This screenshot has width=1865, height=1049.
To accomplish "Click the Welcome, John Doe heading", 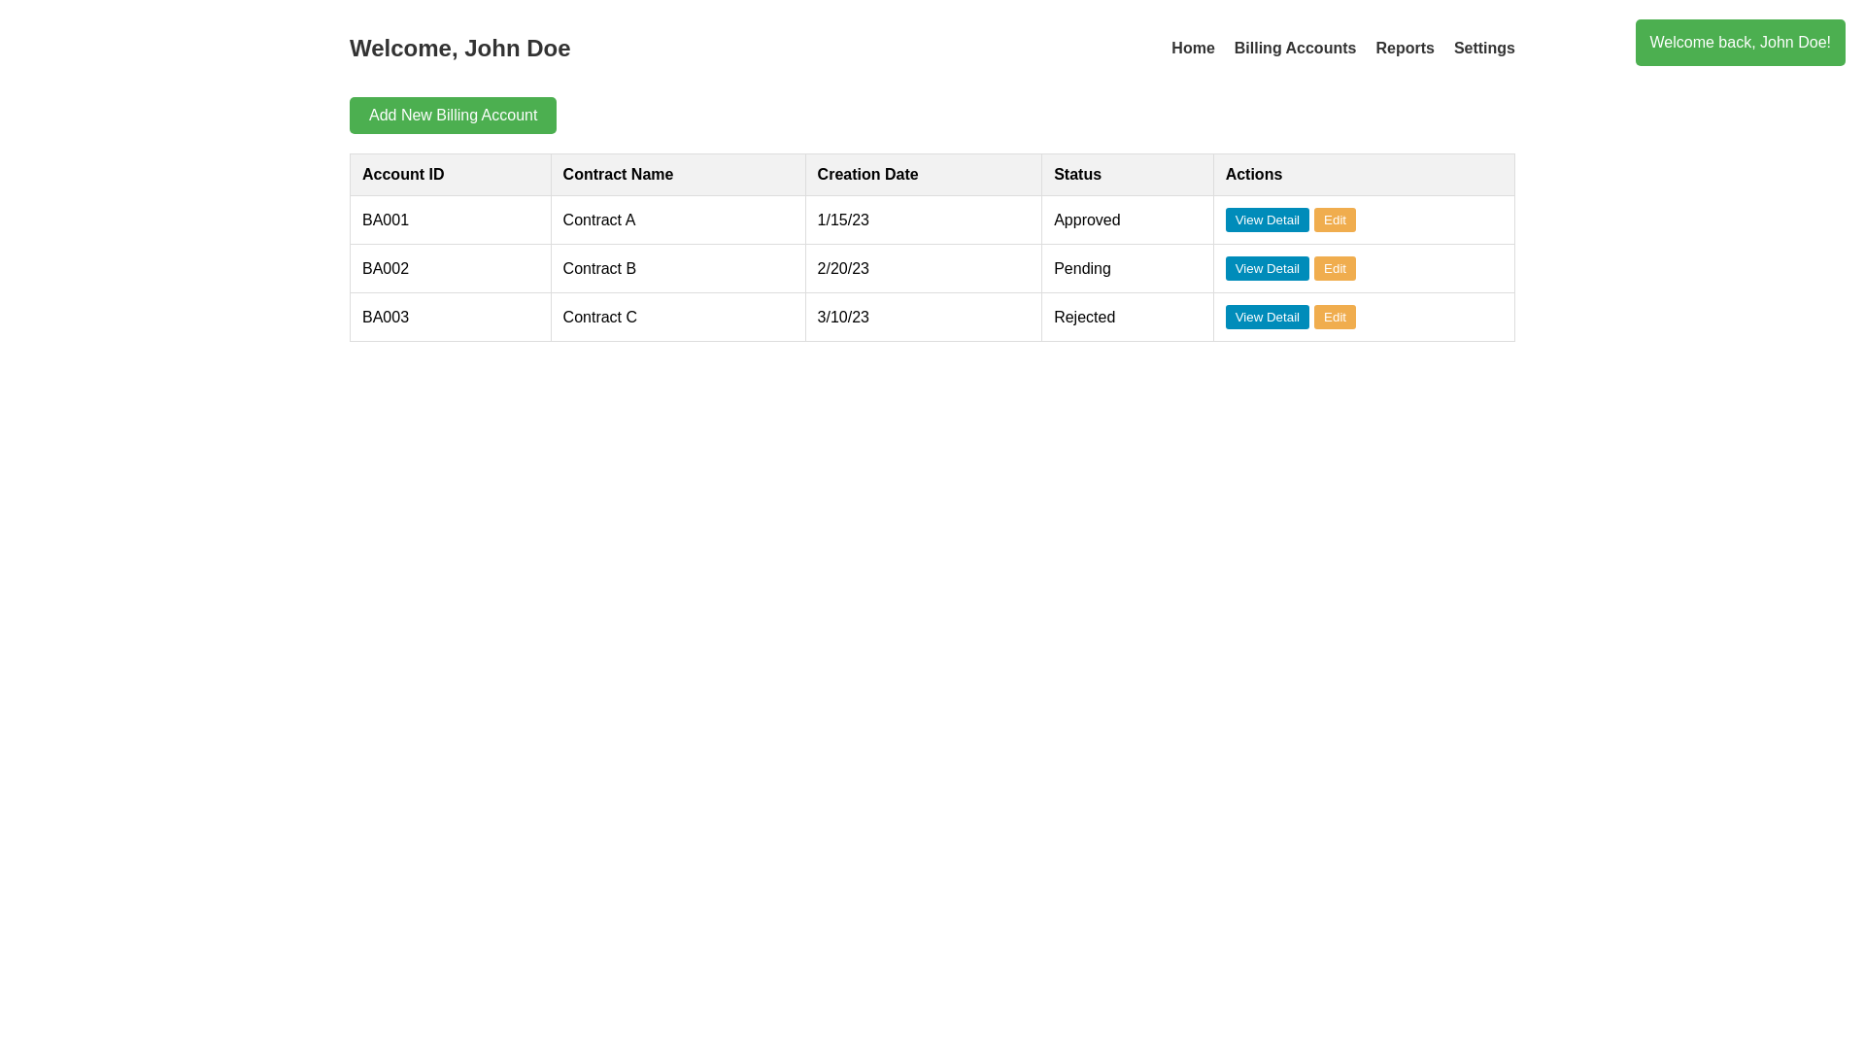I will tap(459, 48).
